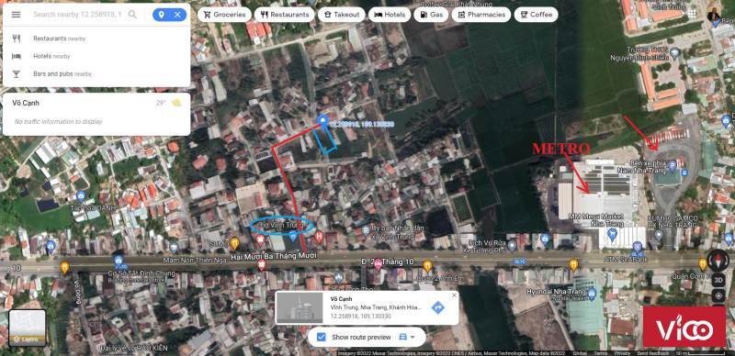
Task: Expand the car travel mode dropdown
Action: click(407, 337)
